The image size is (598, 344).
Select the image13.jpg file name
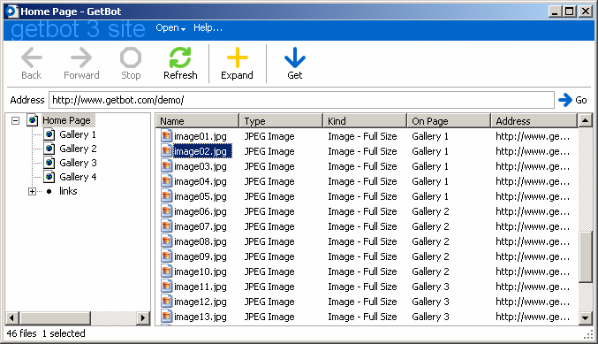(201, 317)
